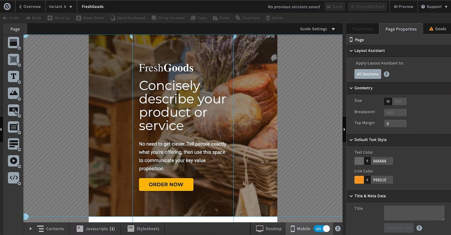Click Move Down in toolbar

coord(90,18)
